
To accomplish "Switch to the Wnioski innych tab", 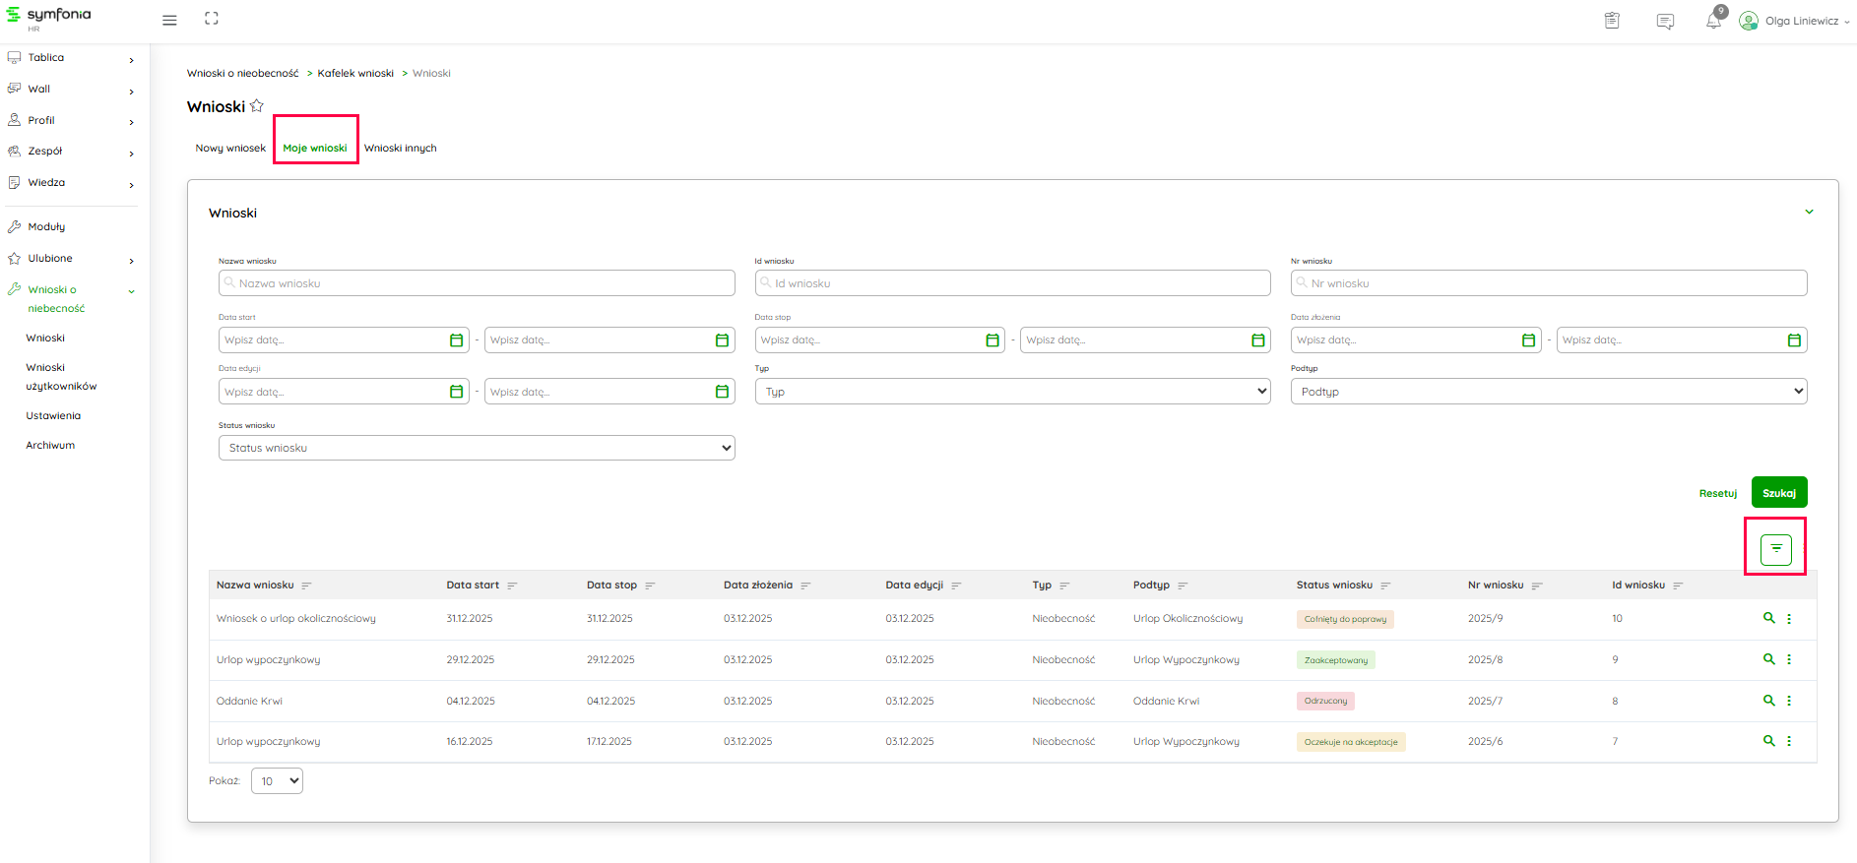I will [400, 149].
